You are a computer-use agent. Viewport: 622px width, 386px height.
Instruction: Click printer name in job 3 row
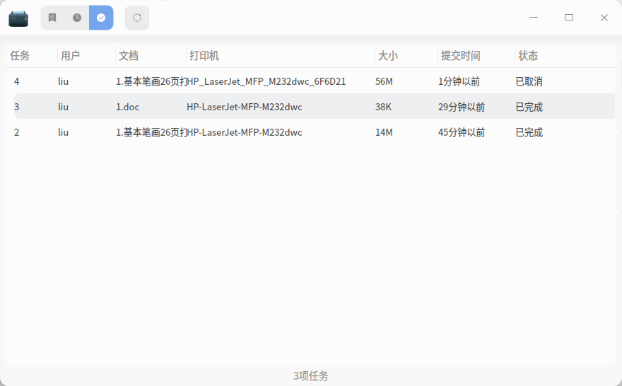(x=245, y=107)
